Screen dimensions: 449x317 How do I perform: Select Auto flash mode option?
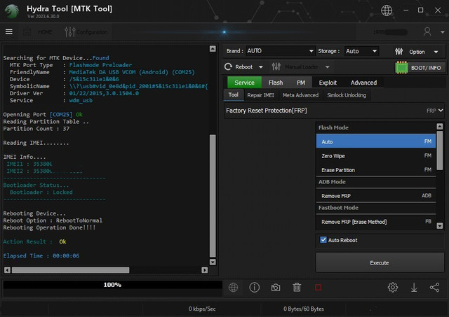tap(376, 141)
